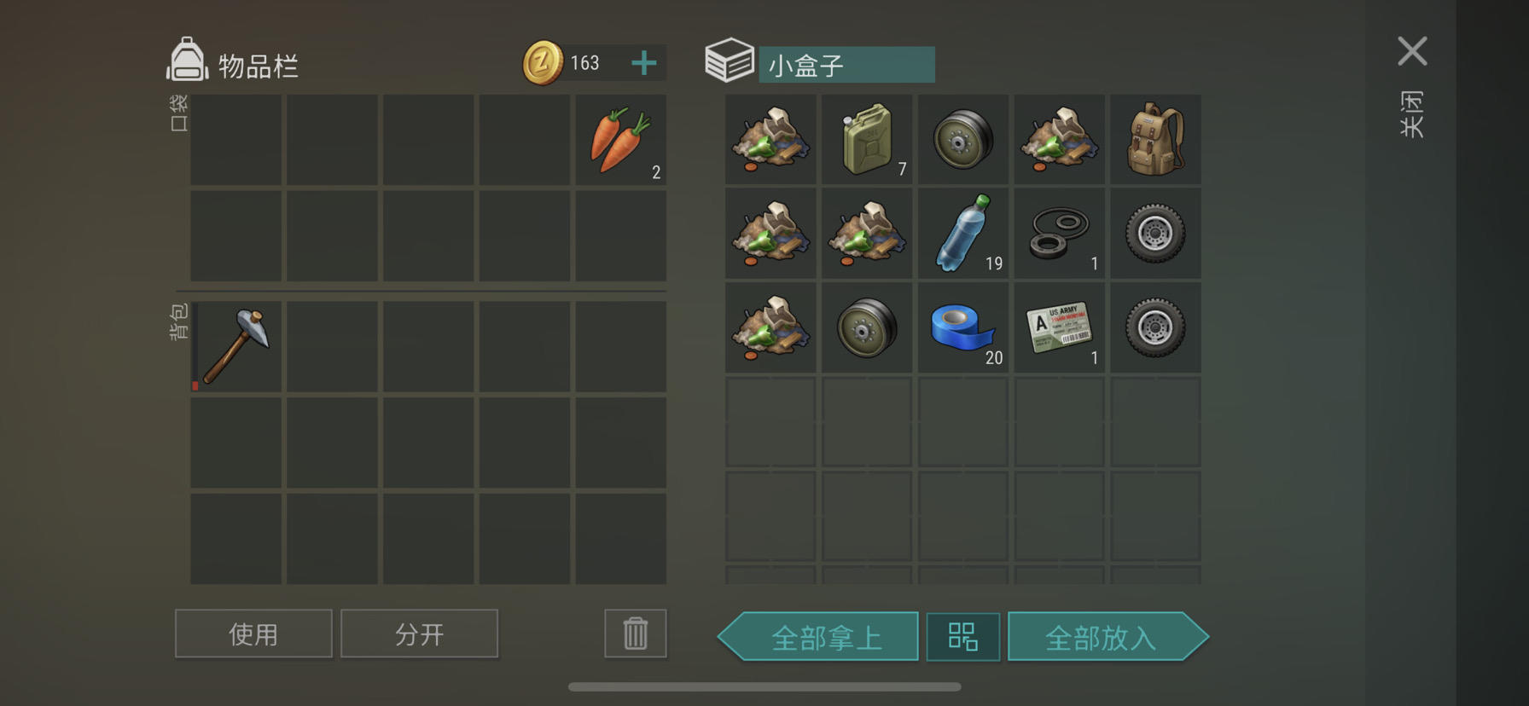Select the first empty pocket slot
Image resolution: width=1529 pixels, height=706 pixels.
(236, 140)
